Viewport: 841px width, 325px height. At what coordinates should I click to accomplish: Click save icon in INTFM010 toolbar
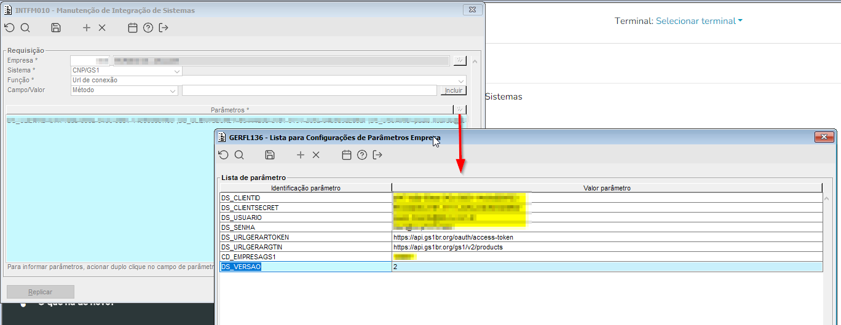coord(56,28)
